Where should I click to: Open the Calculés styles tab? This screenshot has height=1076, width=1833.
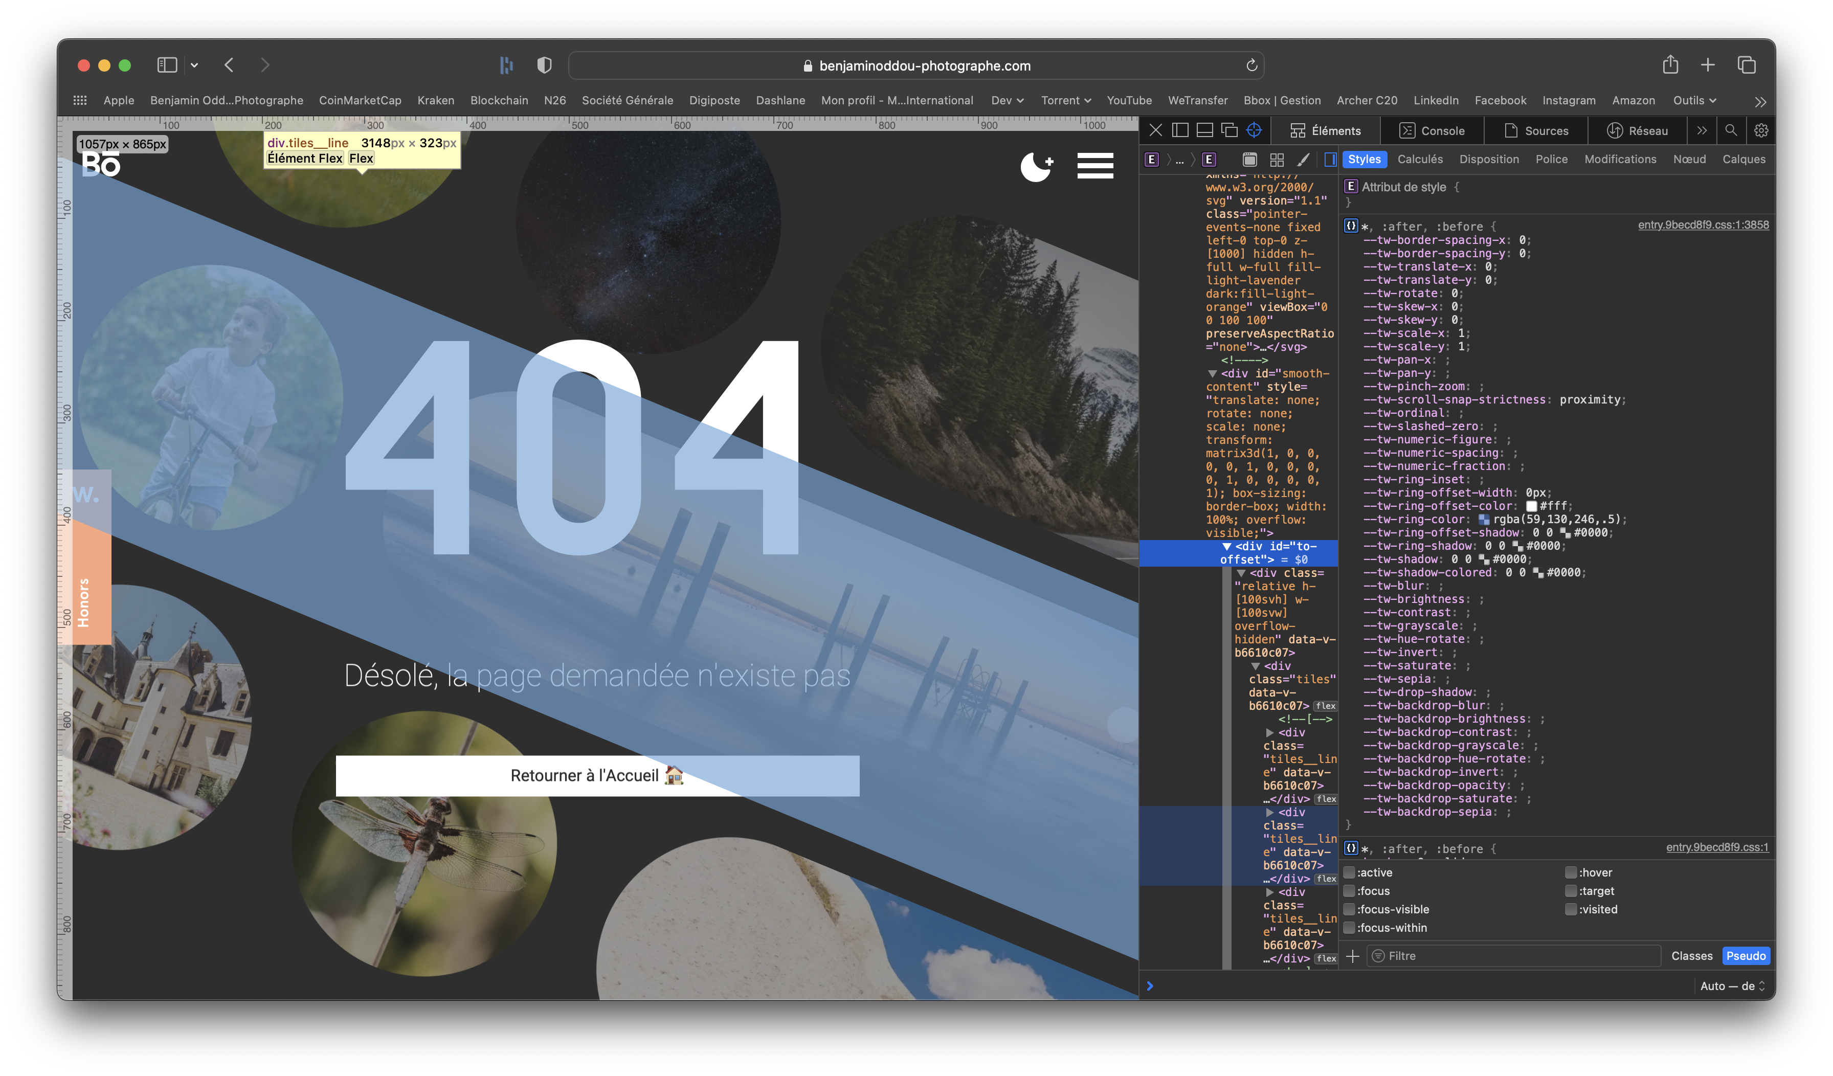click(x=1420, y=160)
